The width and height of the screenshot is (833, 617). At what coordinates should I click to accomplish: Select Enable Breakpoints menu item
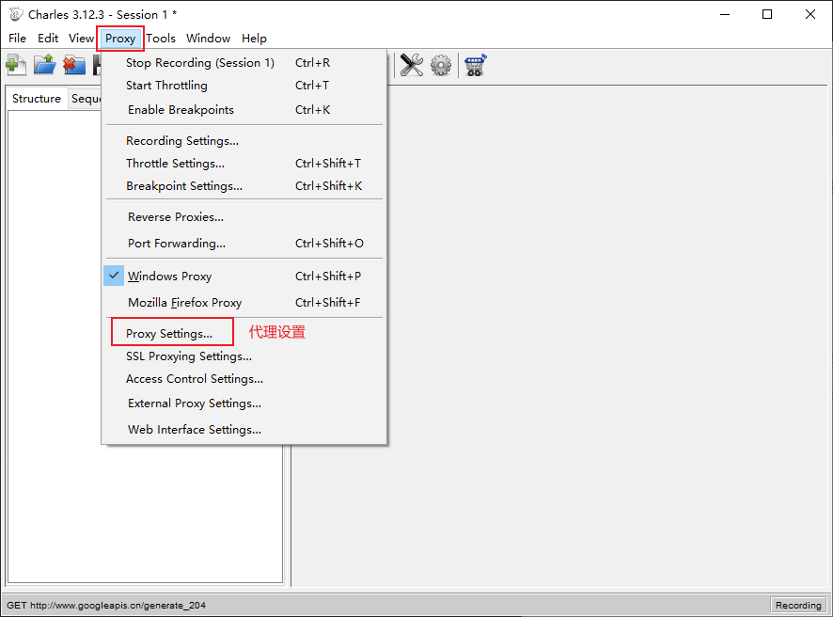244,109
